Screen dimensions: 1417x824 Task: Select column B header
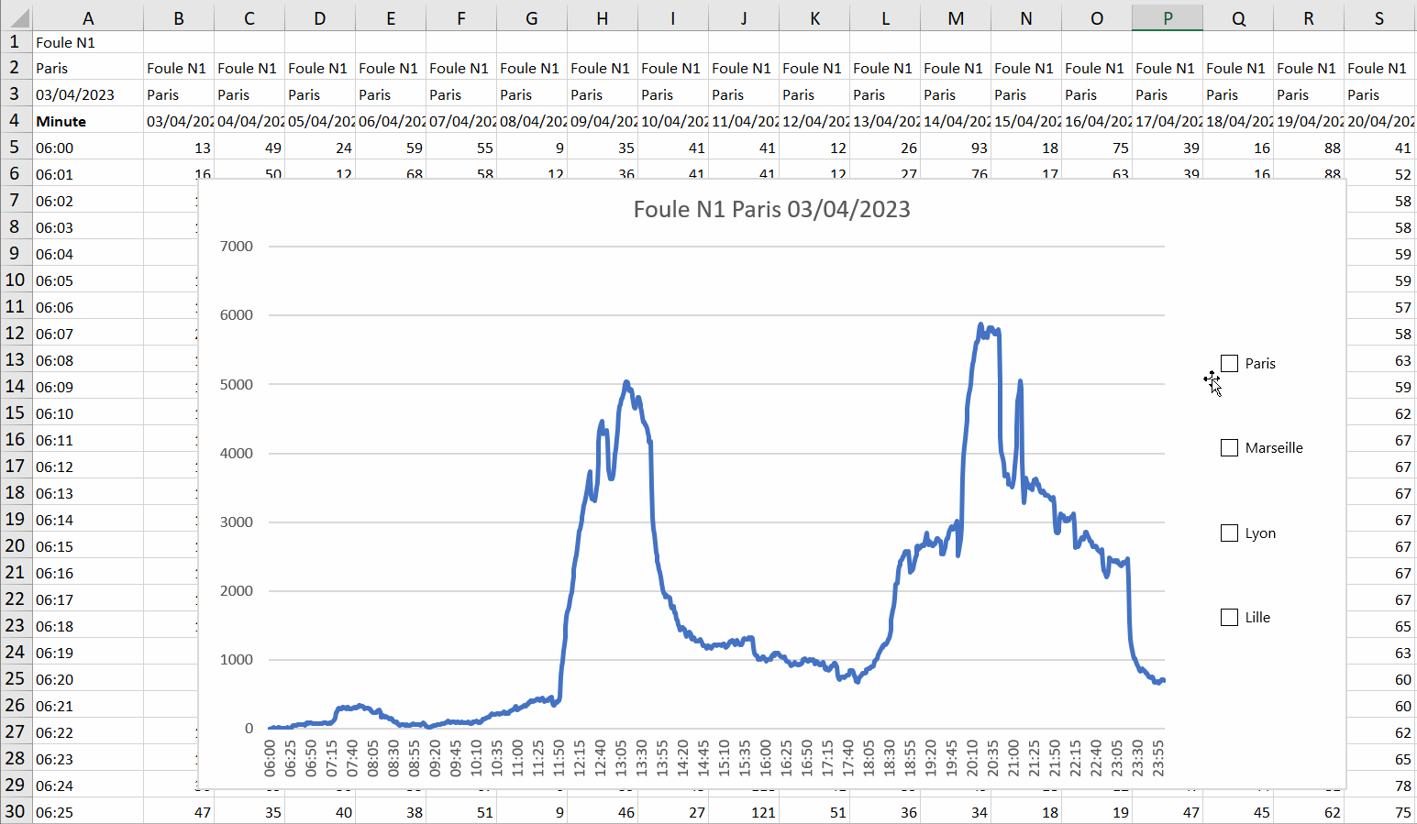179,18
